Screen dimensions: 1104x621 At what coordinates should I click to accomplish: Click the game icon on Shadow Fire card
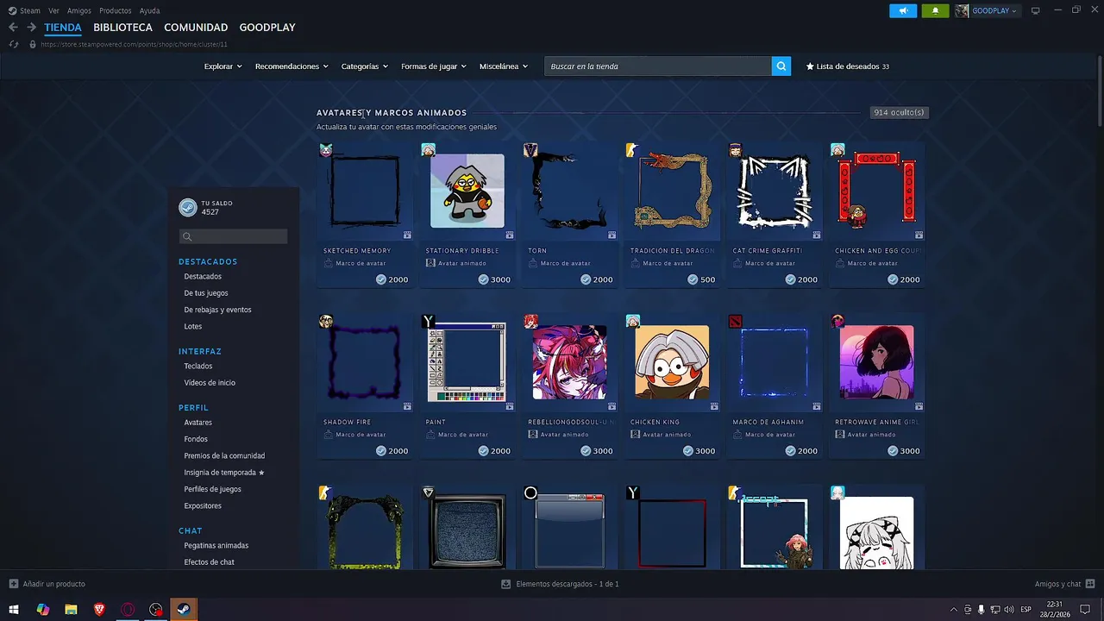325,322
